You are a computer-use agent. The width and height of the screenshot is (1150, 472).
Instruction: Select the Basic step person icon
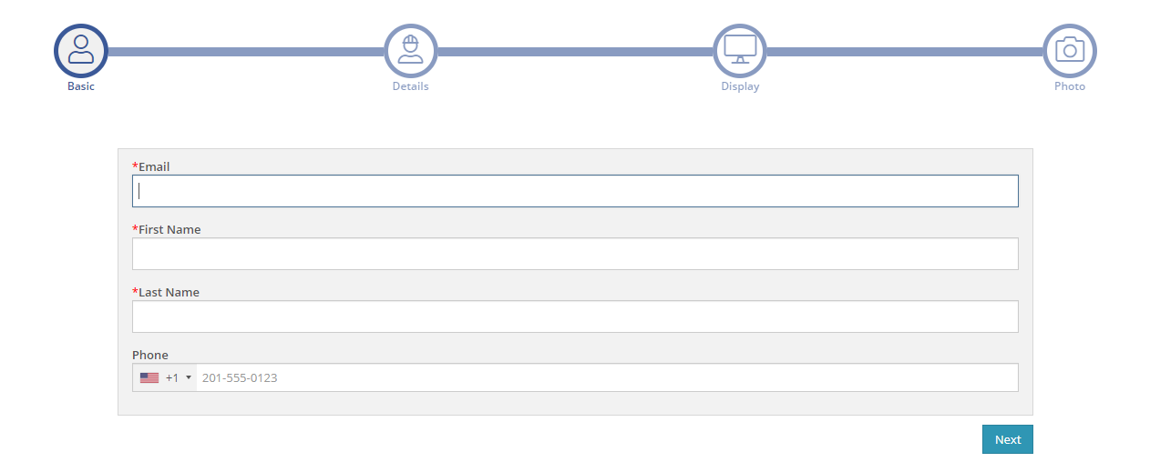81,50
